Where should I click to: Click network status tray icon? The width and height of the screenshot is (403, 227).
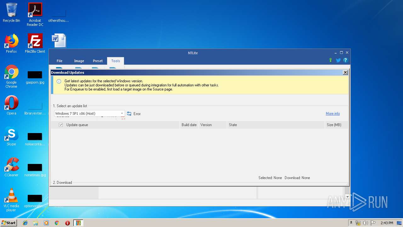358,223
